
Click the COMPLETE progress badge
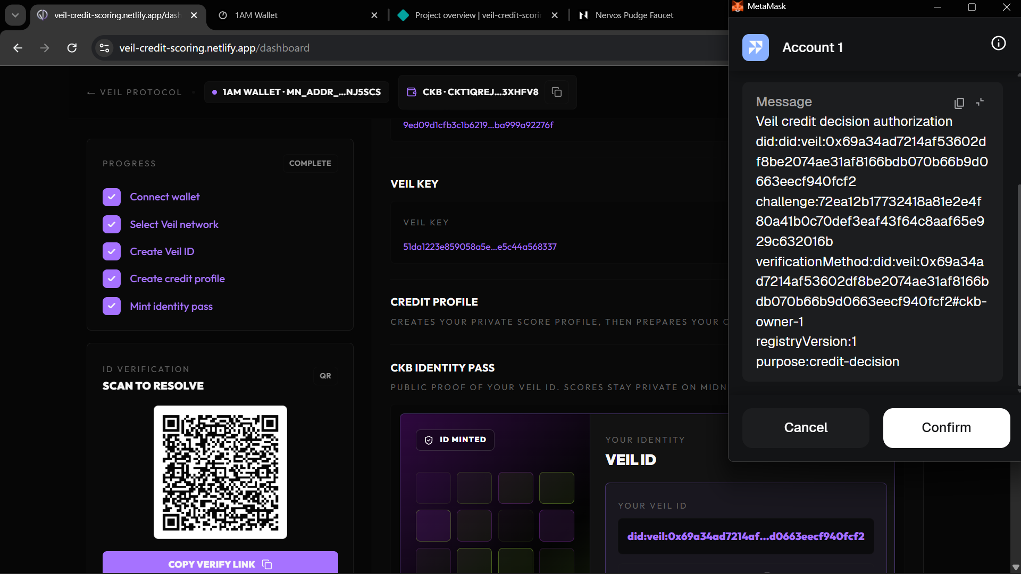coord(310,163)
